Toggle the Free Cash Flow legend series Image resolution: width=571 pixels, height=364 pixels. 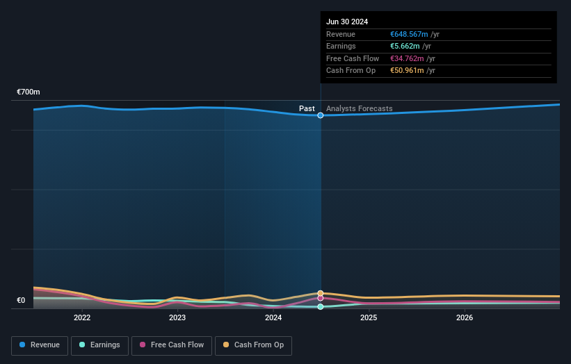pos(172,345)
